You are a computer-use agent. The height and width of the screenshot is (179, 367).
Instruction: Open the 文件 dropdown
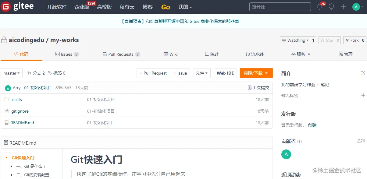[201, 73]
